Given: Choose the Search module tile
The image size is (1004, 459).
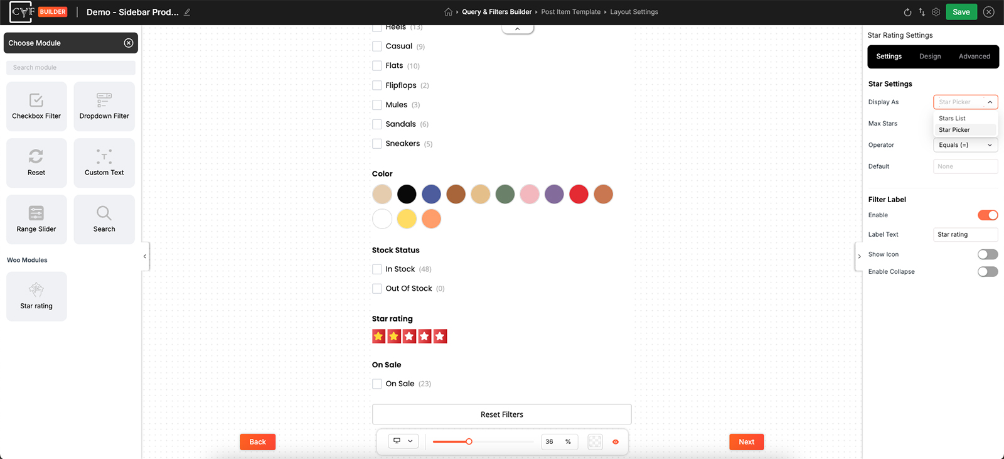Looking at the screenshot, I should tap(104, 219).
